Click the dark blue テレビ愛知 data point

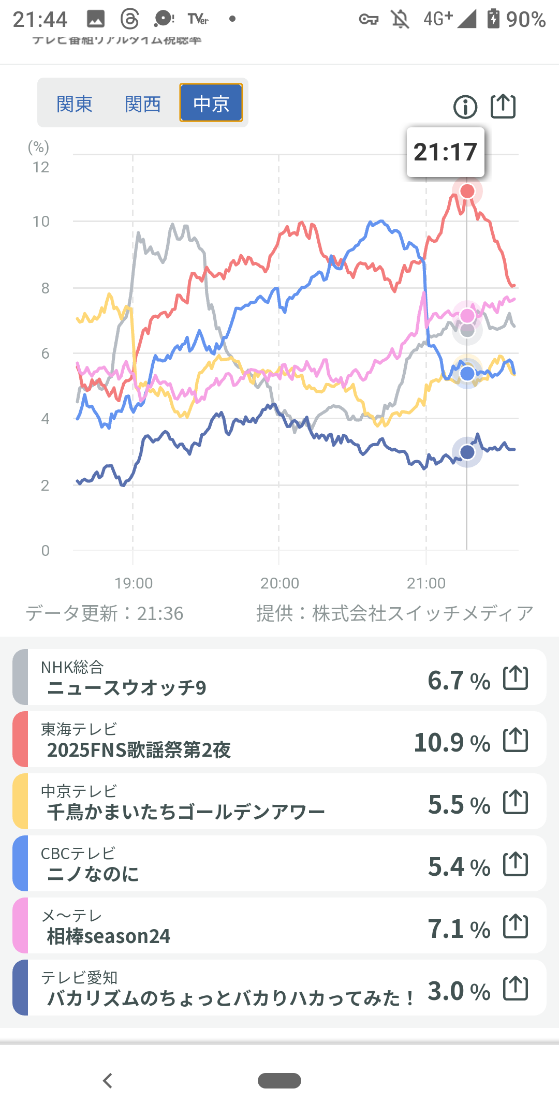pos(467,452)
